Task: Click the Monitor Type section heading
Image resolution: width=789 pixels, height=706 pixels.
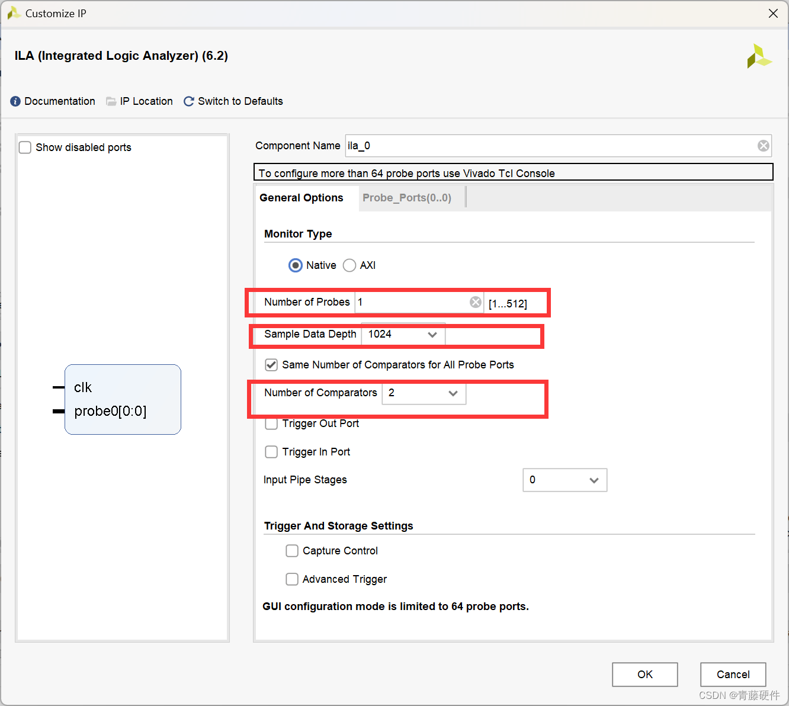Action: [x=298, y=234]
